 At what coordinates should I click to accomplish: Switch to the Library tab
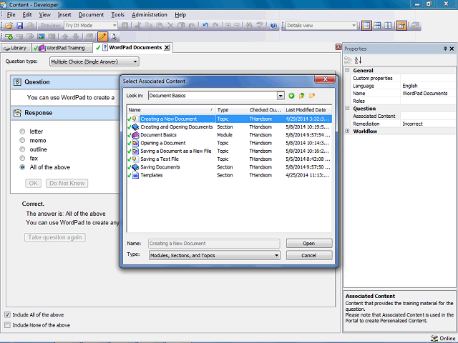click(x=16, y=48)
